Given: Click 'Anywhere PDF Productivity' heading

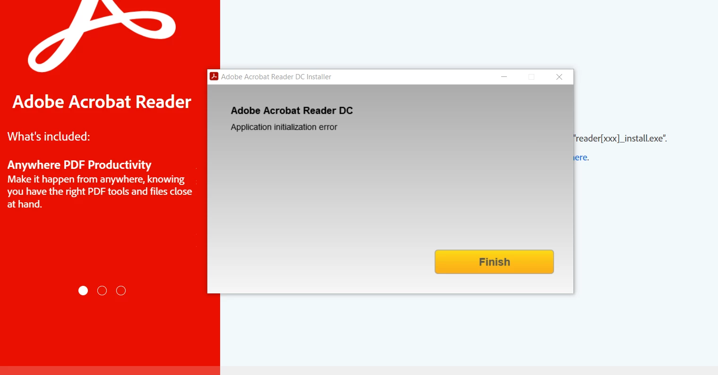Looking at the screenshot, I should click(79, 165).
